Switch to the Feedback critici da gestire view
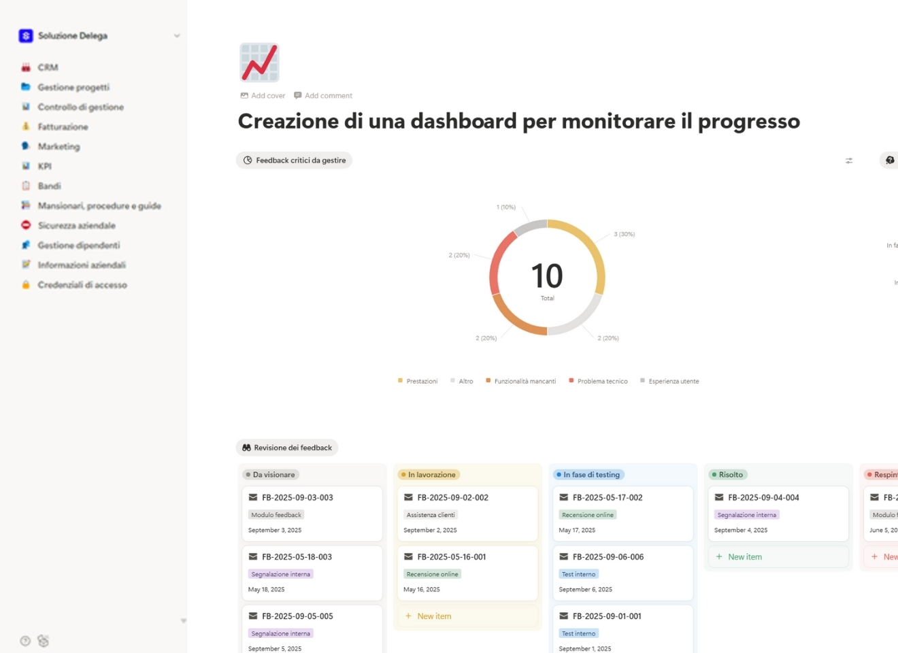The width and height of the screenshot is (898, 653). point(294,160)
